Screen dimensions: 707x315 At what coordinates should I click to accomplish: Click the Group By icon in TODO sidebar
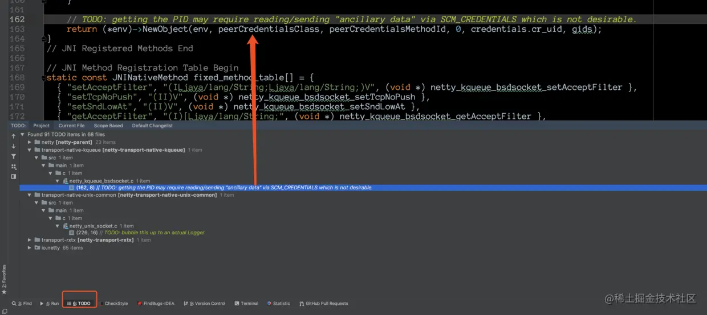14,167
